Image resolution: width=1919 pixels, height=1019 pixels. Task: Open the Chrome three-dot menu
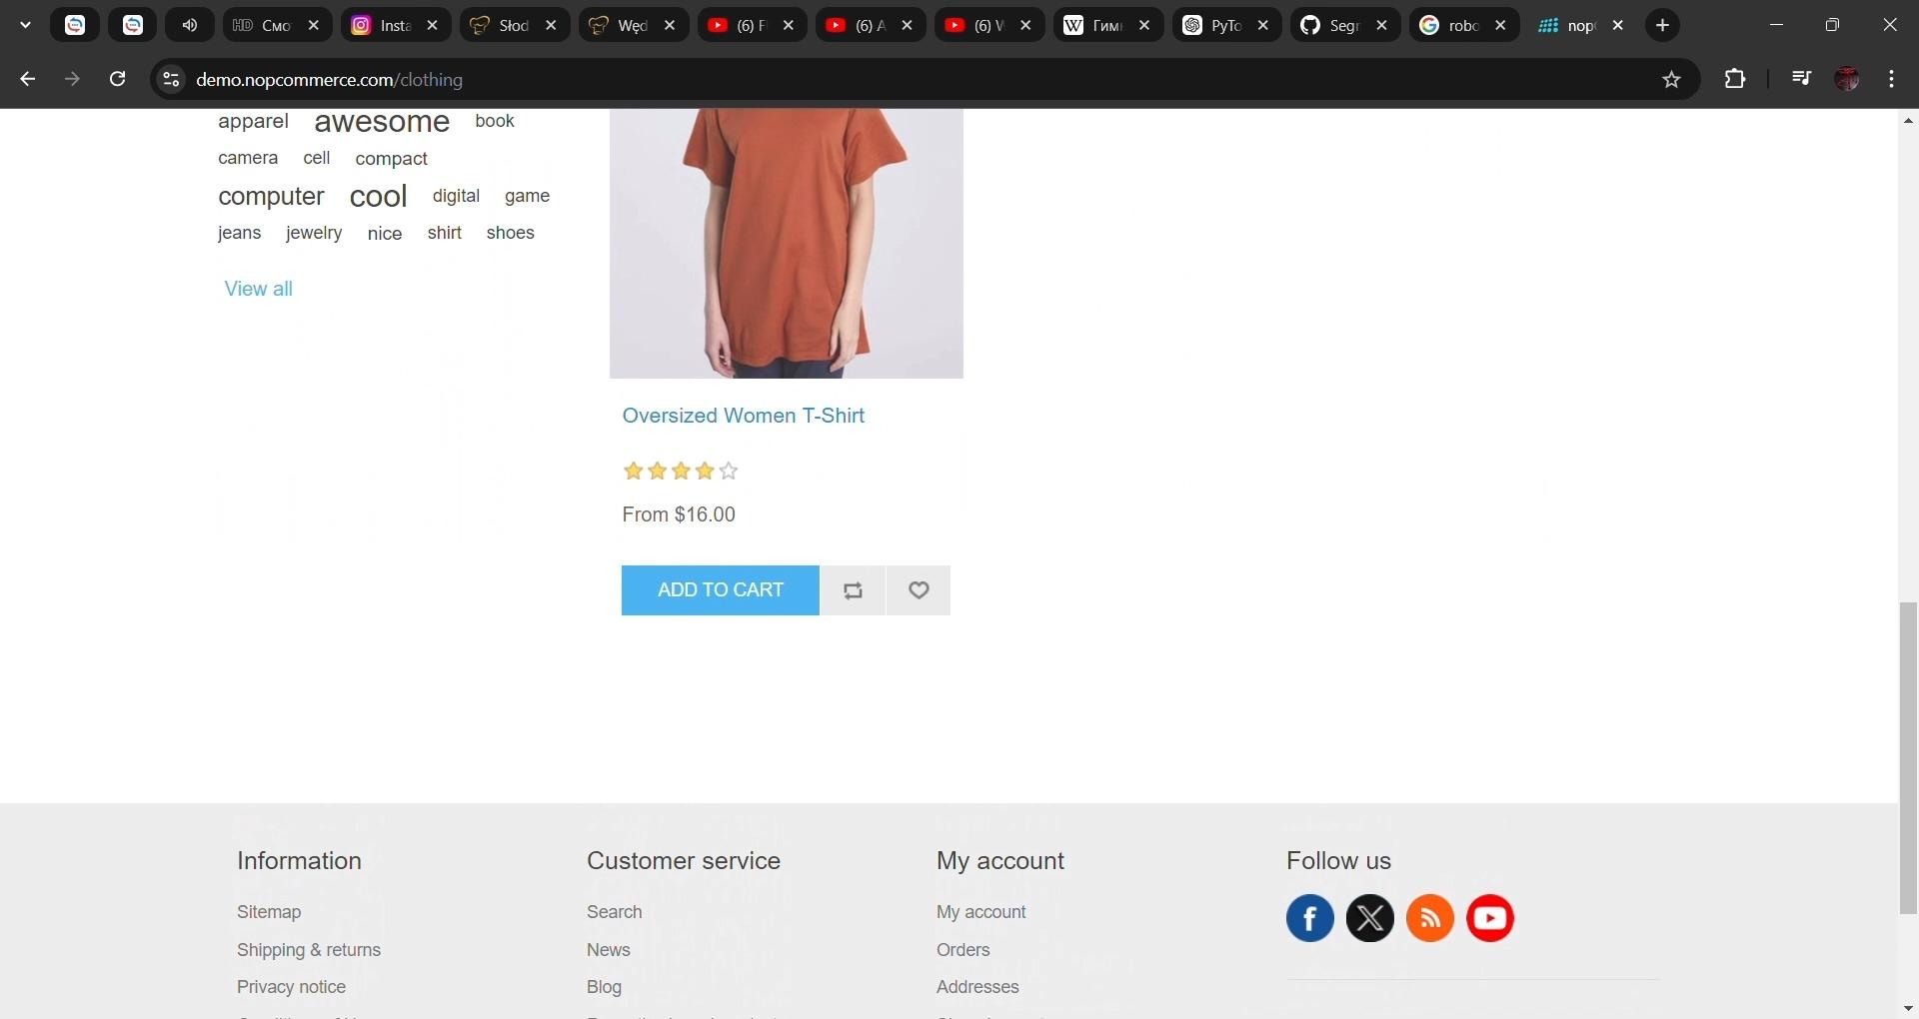[x=1892, y=79]
